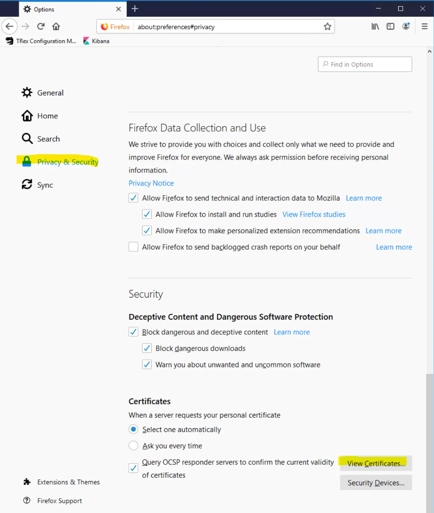
Task: Click the View Certificates button
Action: [x=376, y=464]
